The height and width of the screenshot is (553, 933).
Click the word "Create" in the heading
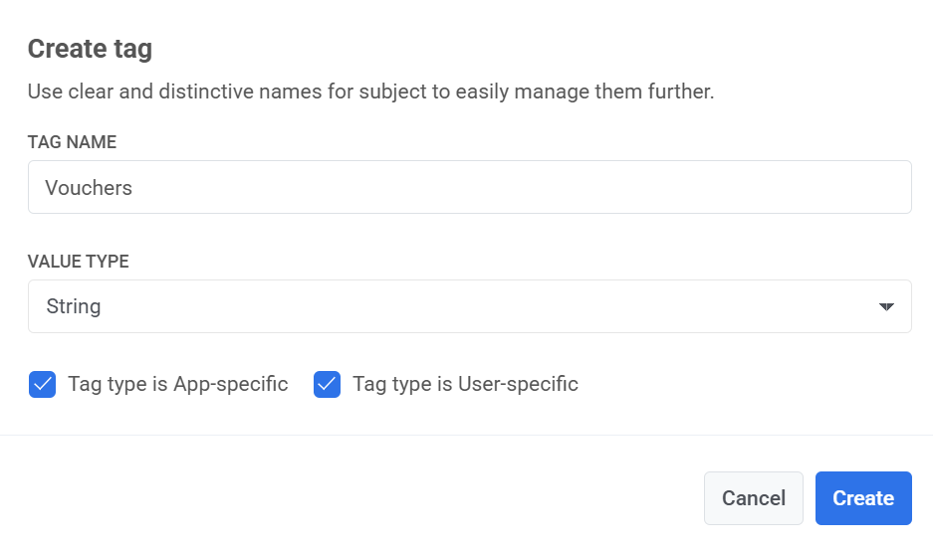pos(62,48)
